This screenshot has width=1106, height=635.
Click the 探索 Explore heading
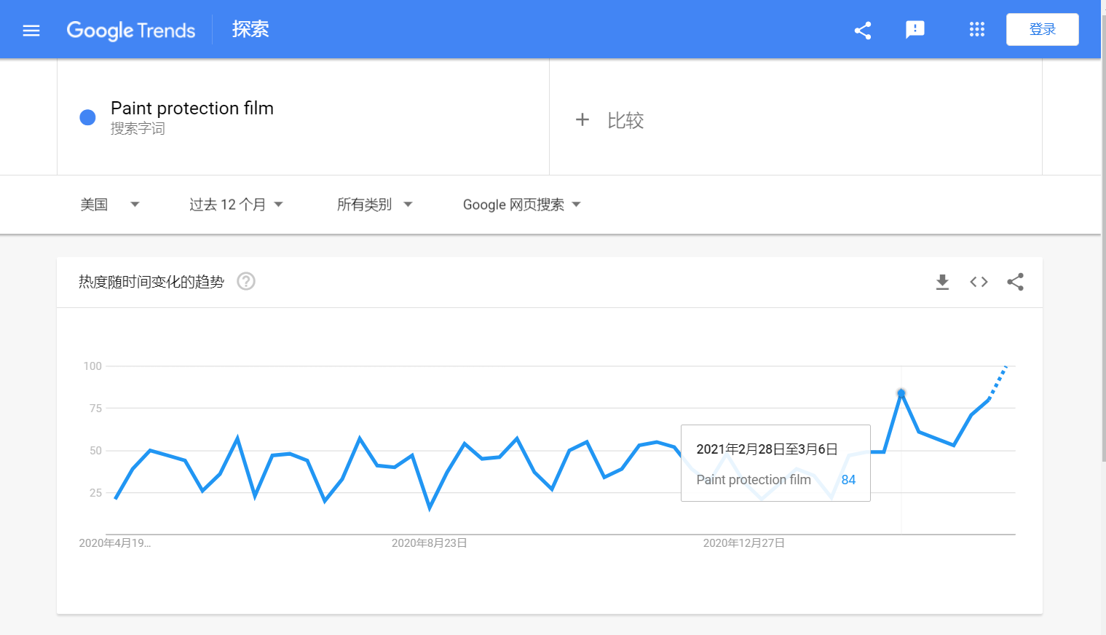click(x=250, y=30)
